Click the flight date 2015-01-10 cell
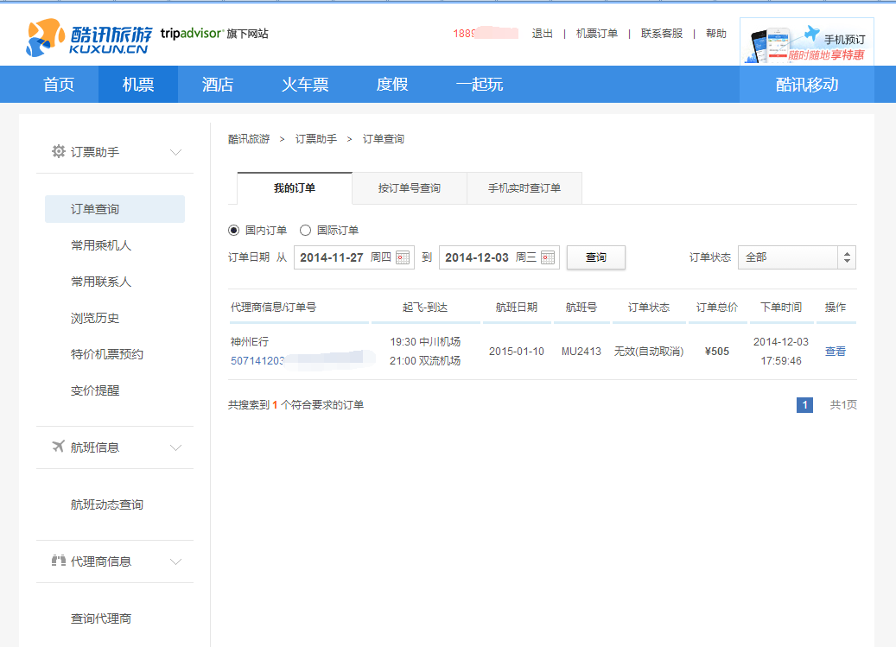Viewport: 896px width, 647px height. (x=517, y=352)
